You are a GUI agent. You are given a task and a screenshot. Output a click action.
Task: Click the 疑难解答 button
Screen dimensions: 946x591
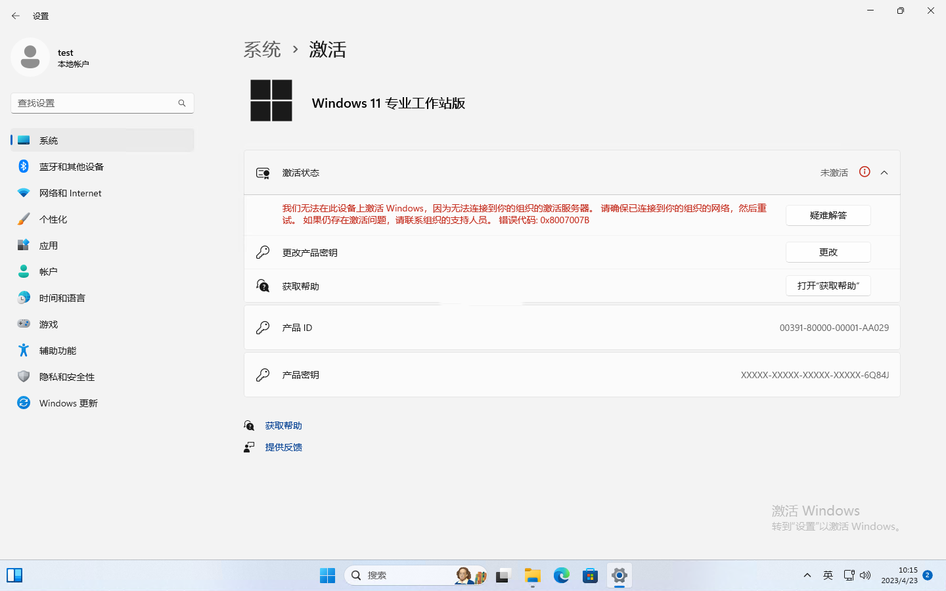tap(828, 215)
